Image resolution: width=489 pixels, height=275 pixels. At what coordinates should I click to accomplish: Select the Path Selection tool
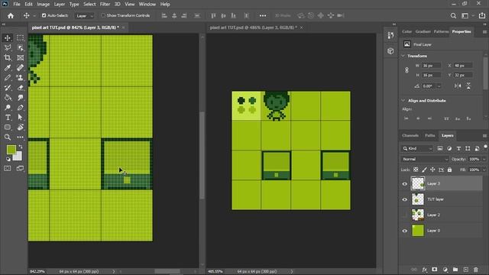pos(21,118)
